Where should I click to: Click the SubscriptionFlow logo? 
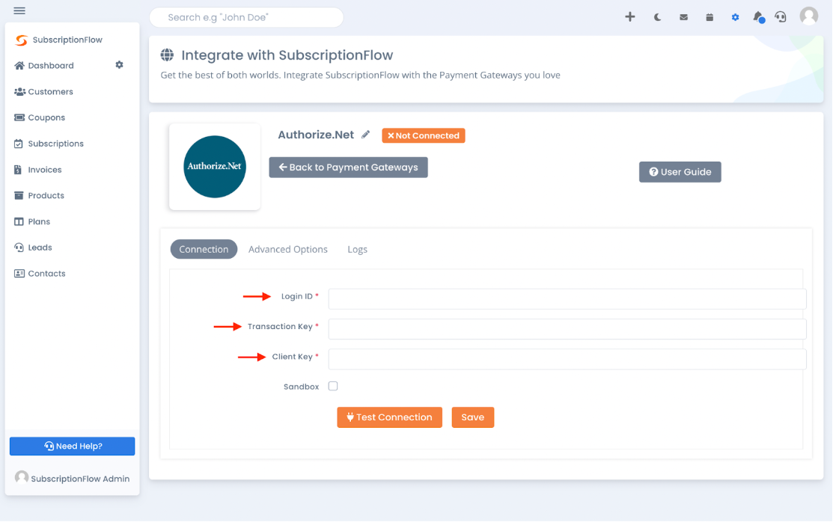click(58, 40)
